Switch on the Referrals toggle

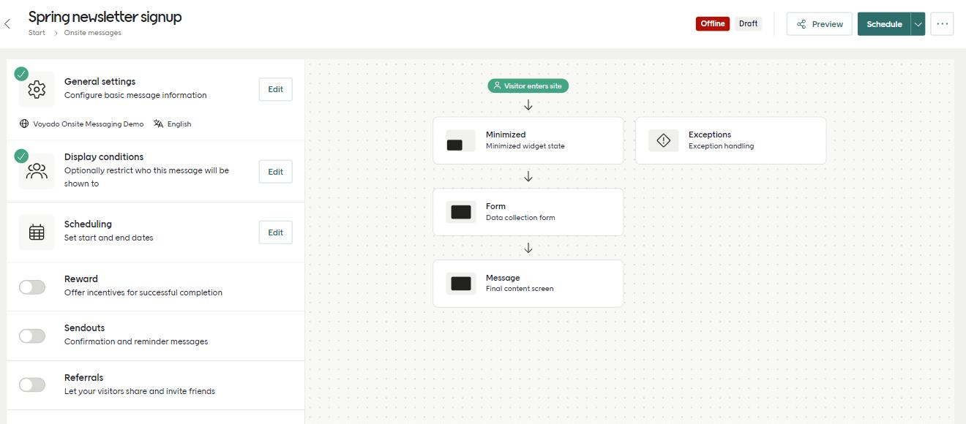(32, 385)
